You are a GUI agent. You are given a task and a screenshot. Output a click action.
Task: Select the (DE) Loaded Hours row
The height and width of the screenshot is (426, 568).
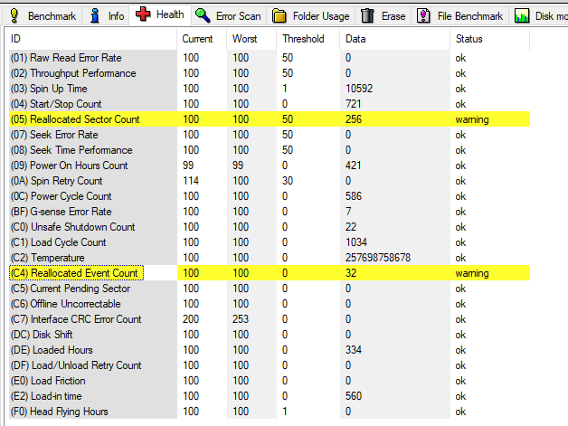270,350
